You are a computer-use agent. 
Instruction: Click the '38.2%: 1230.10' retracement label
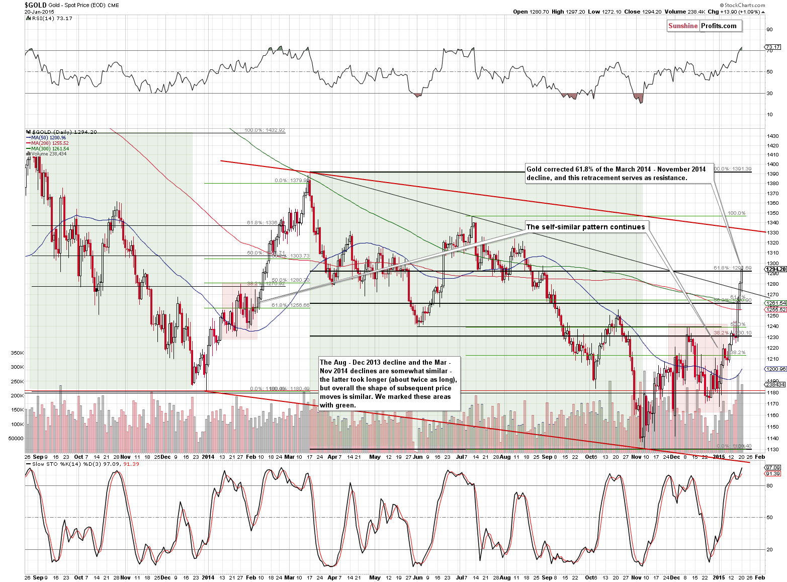(733, 333)
